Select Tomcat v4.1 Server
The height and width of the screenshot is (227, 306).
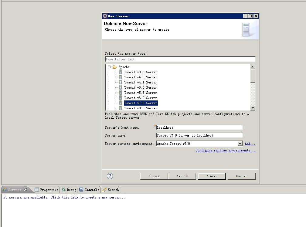pyautogui.click(x=141, y=82)
